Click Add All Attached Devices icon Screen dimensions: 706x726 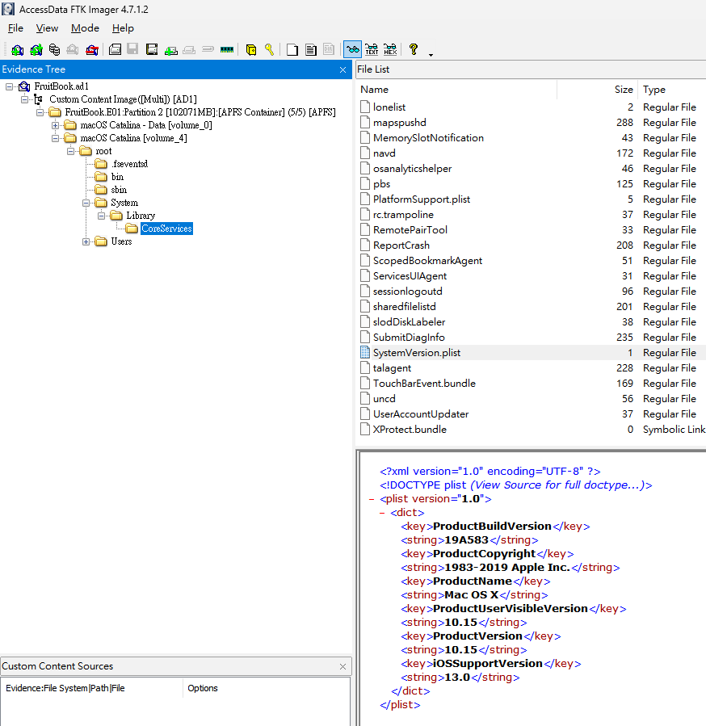click(x=36, y=49)
